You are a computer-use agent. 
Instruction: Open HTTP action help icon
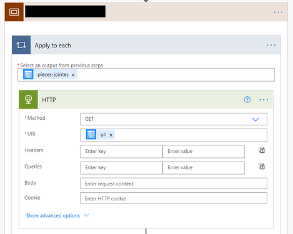pyautogui.click(x=247, y=100)
